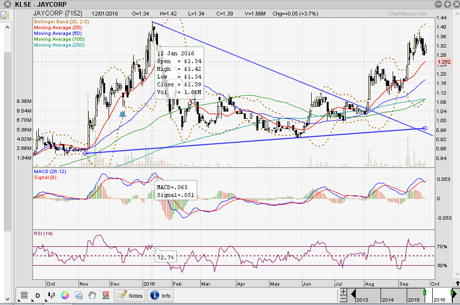
Task: Click the save chart icon
Action: (x=79, y=295)
